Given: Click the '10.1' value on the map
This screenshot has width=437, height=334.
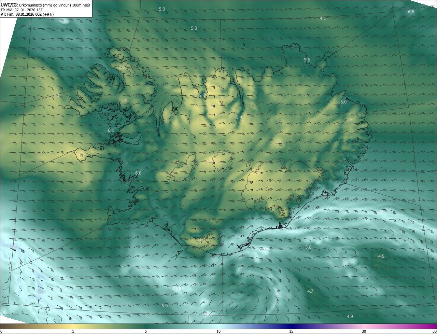Looking at the screenshot, I should tap(178, 289).
